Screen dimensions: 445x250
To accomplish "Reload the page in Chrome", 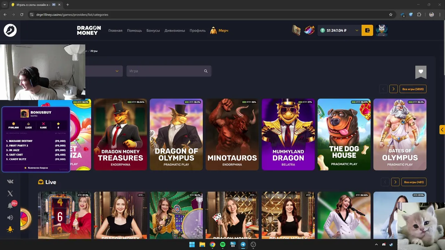I will (x=22, y=15).
